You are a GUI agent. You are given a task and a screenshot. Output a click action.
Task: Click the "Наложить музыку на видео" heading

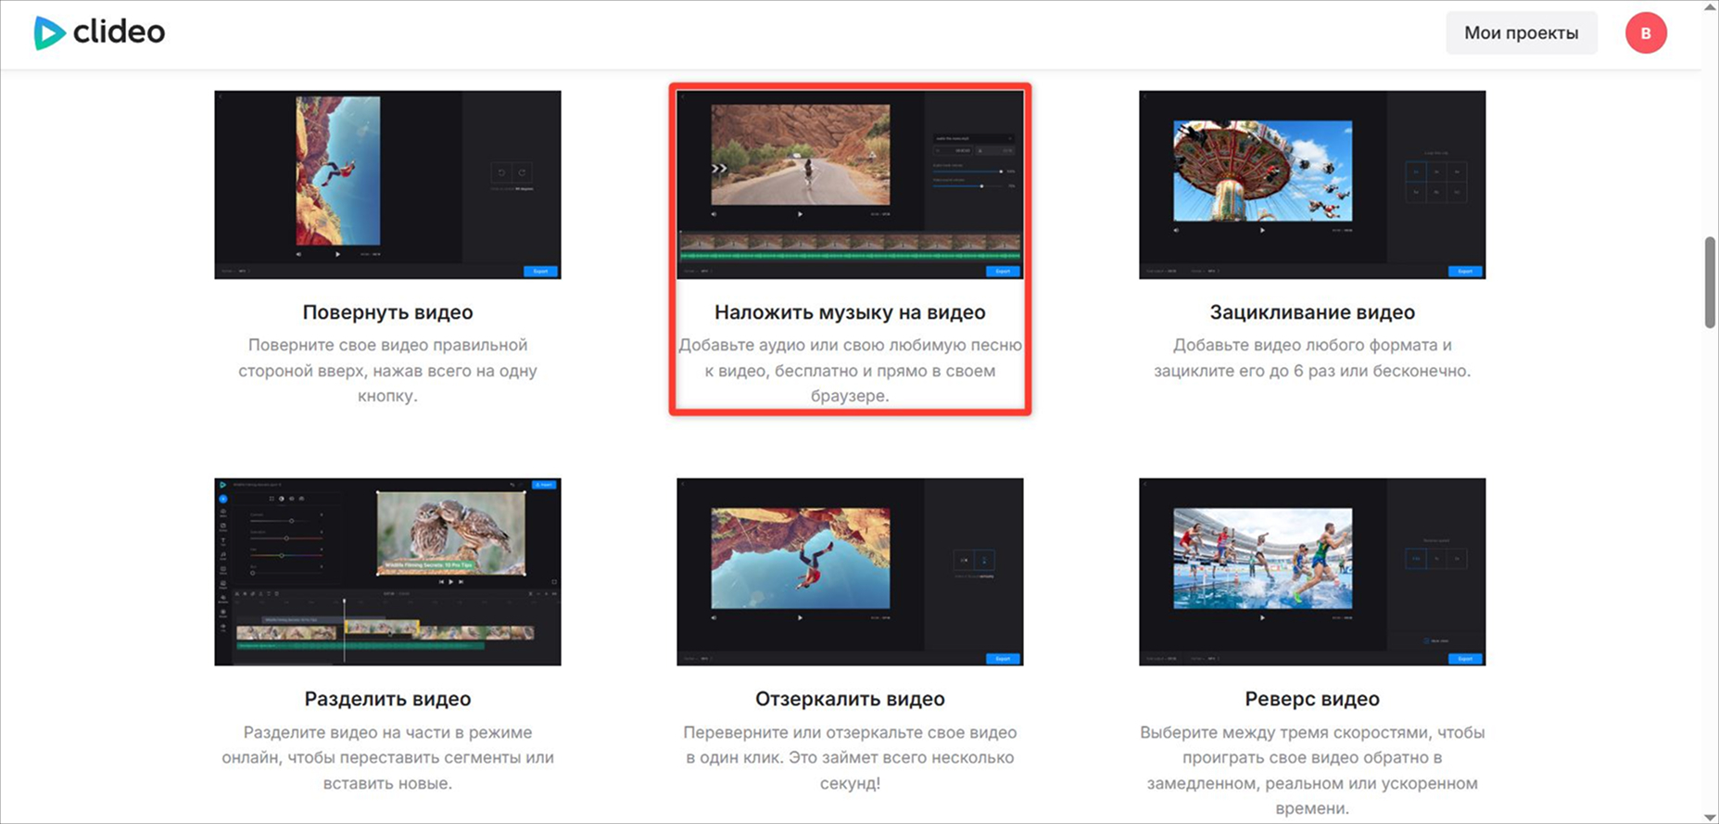coord(850,312)
